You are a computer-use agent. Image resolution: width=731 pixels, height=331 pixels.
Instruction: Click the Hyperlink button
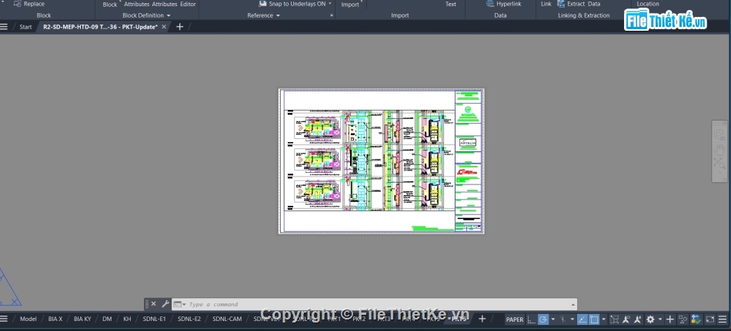(503, 4)
